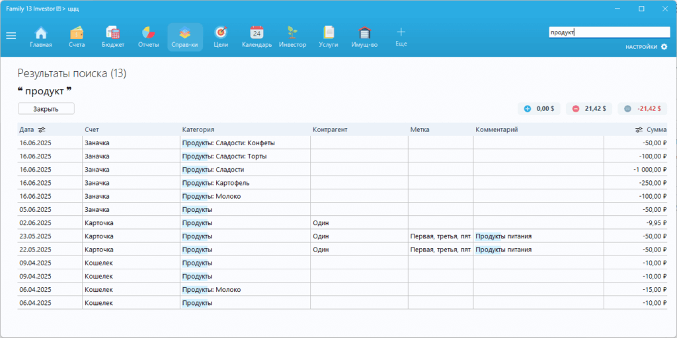Screen dimensions: 677x338
Task: Click Продукты питания comment in 23.05.2025 row
Action: pos(503,236)
